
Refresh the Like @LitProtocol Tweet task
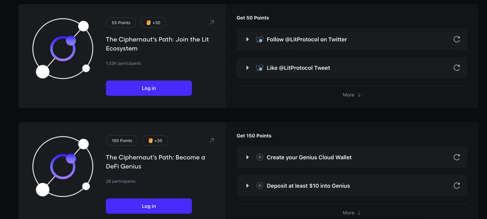[457, 68]
